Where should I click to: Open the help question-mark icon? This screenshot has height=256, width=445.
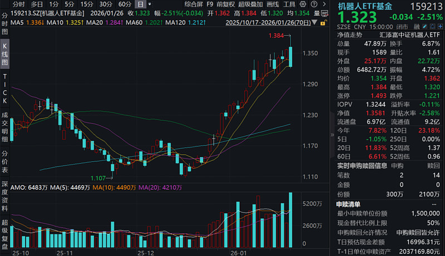coord(314,4)
